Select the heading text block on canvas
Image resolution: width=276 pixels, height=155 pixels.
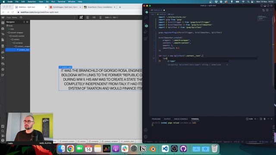click(100, 79)
